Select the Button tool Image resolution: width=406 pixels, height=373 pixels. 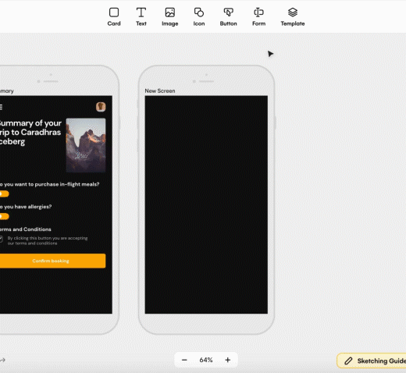(x=228, y=16)
